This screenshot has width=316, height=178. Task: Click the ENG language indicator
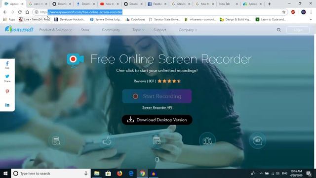pyautogui.click(x=284, y=174)
